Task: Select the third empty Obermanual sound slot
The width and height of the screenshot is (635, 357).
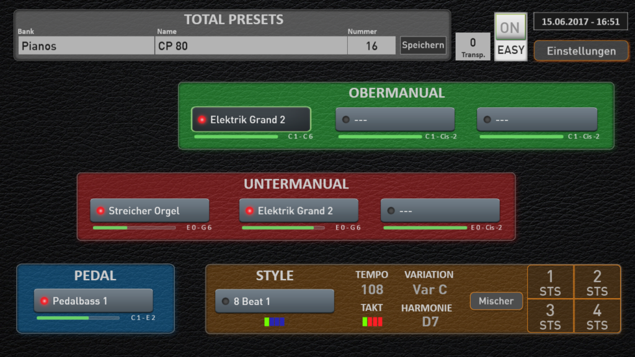Action: pyautogui.click(x=537, y=120)
